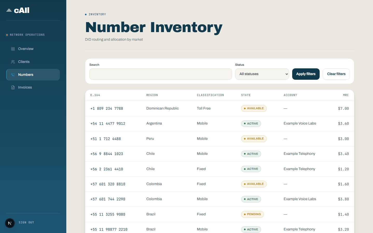Click the Toll Free classification cell
Image resolution: width=373 pixels, height=233 pixels.
click(x=204, y=108)
